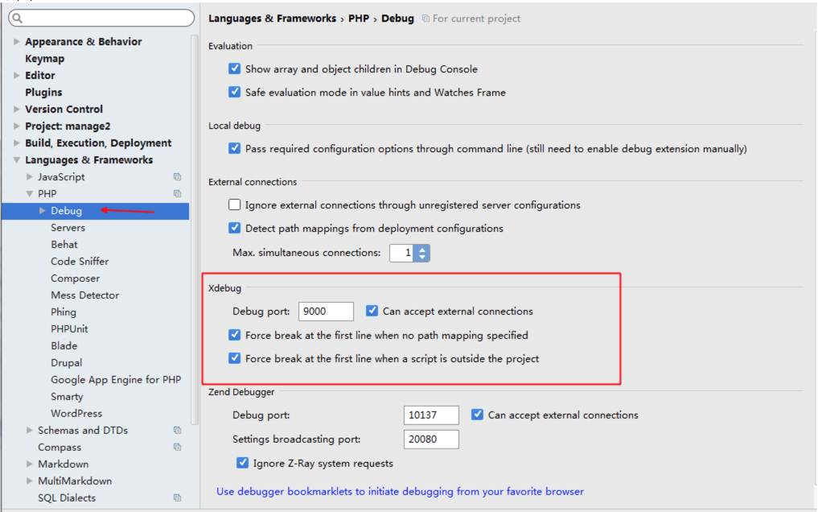Click project-level icon beside Schemas and DTDs
This screenshot has height=512, width=818.
point(177,431)
